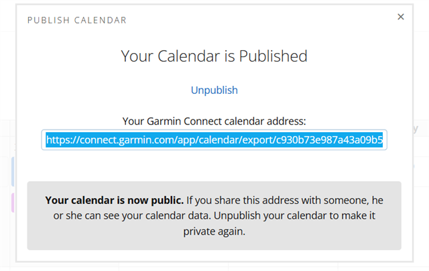Click the pink event bar behind the dialog
The height and width of the screenshot is (271, 429).
click(x=13, y=202)
